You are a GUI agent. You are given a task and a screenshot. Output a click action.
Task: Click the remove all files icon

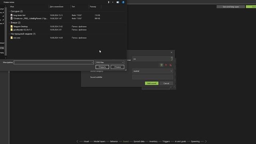tap(170, 65)
